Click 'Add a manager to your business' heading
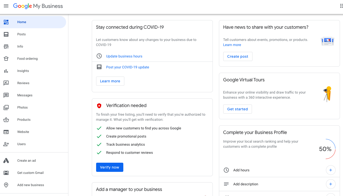The height and width of the screenshot is (196, 343). [x=129, y=189]
